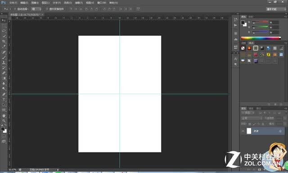The height and width of the screenshot is (173, 288).
Task: Apply the first No Style preset
Action: 243,48
